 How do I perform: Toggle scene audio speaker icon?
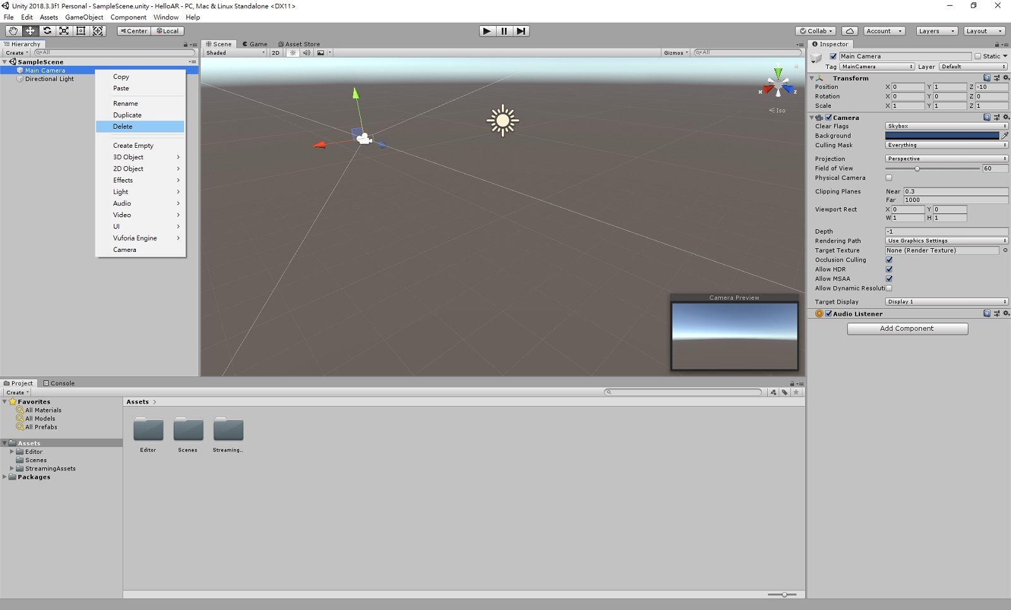(306, 53)
